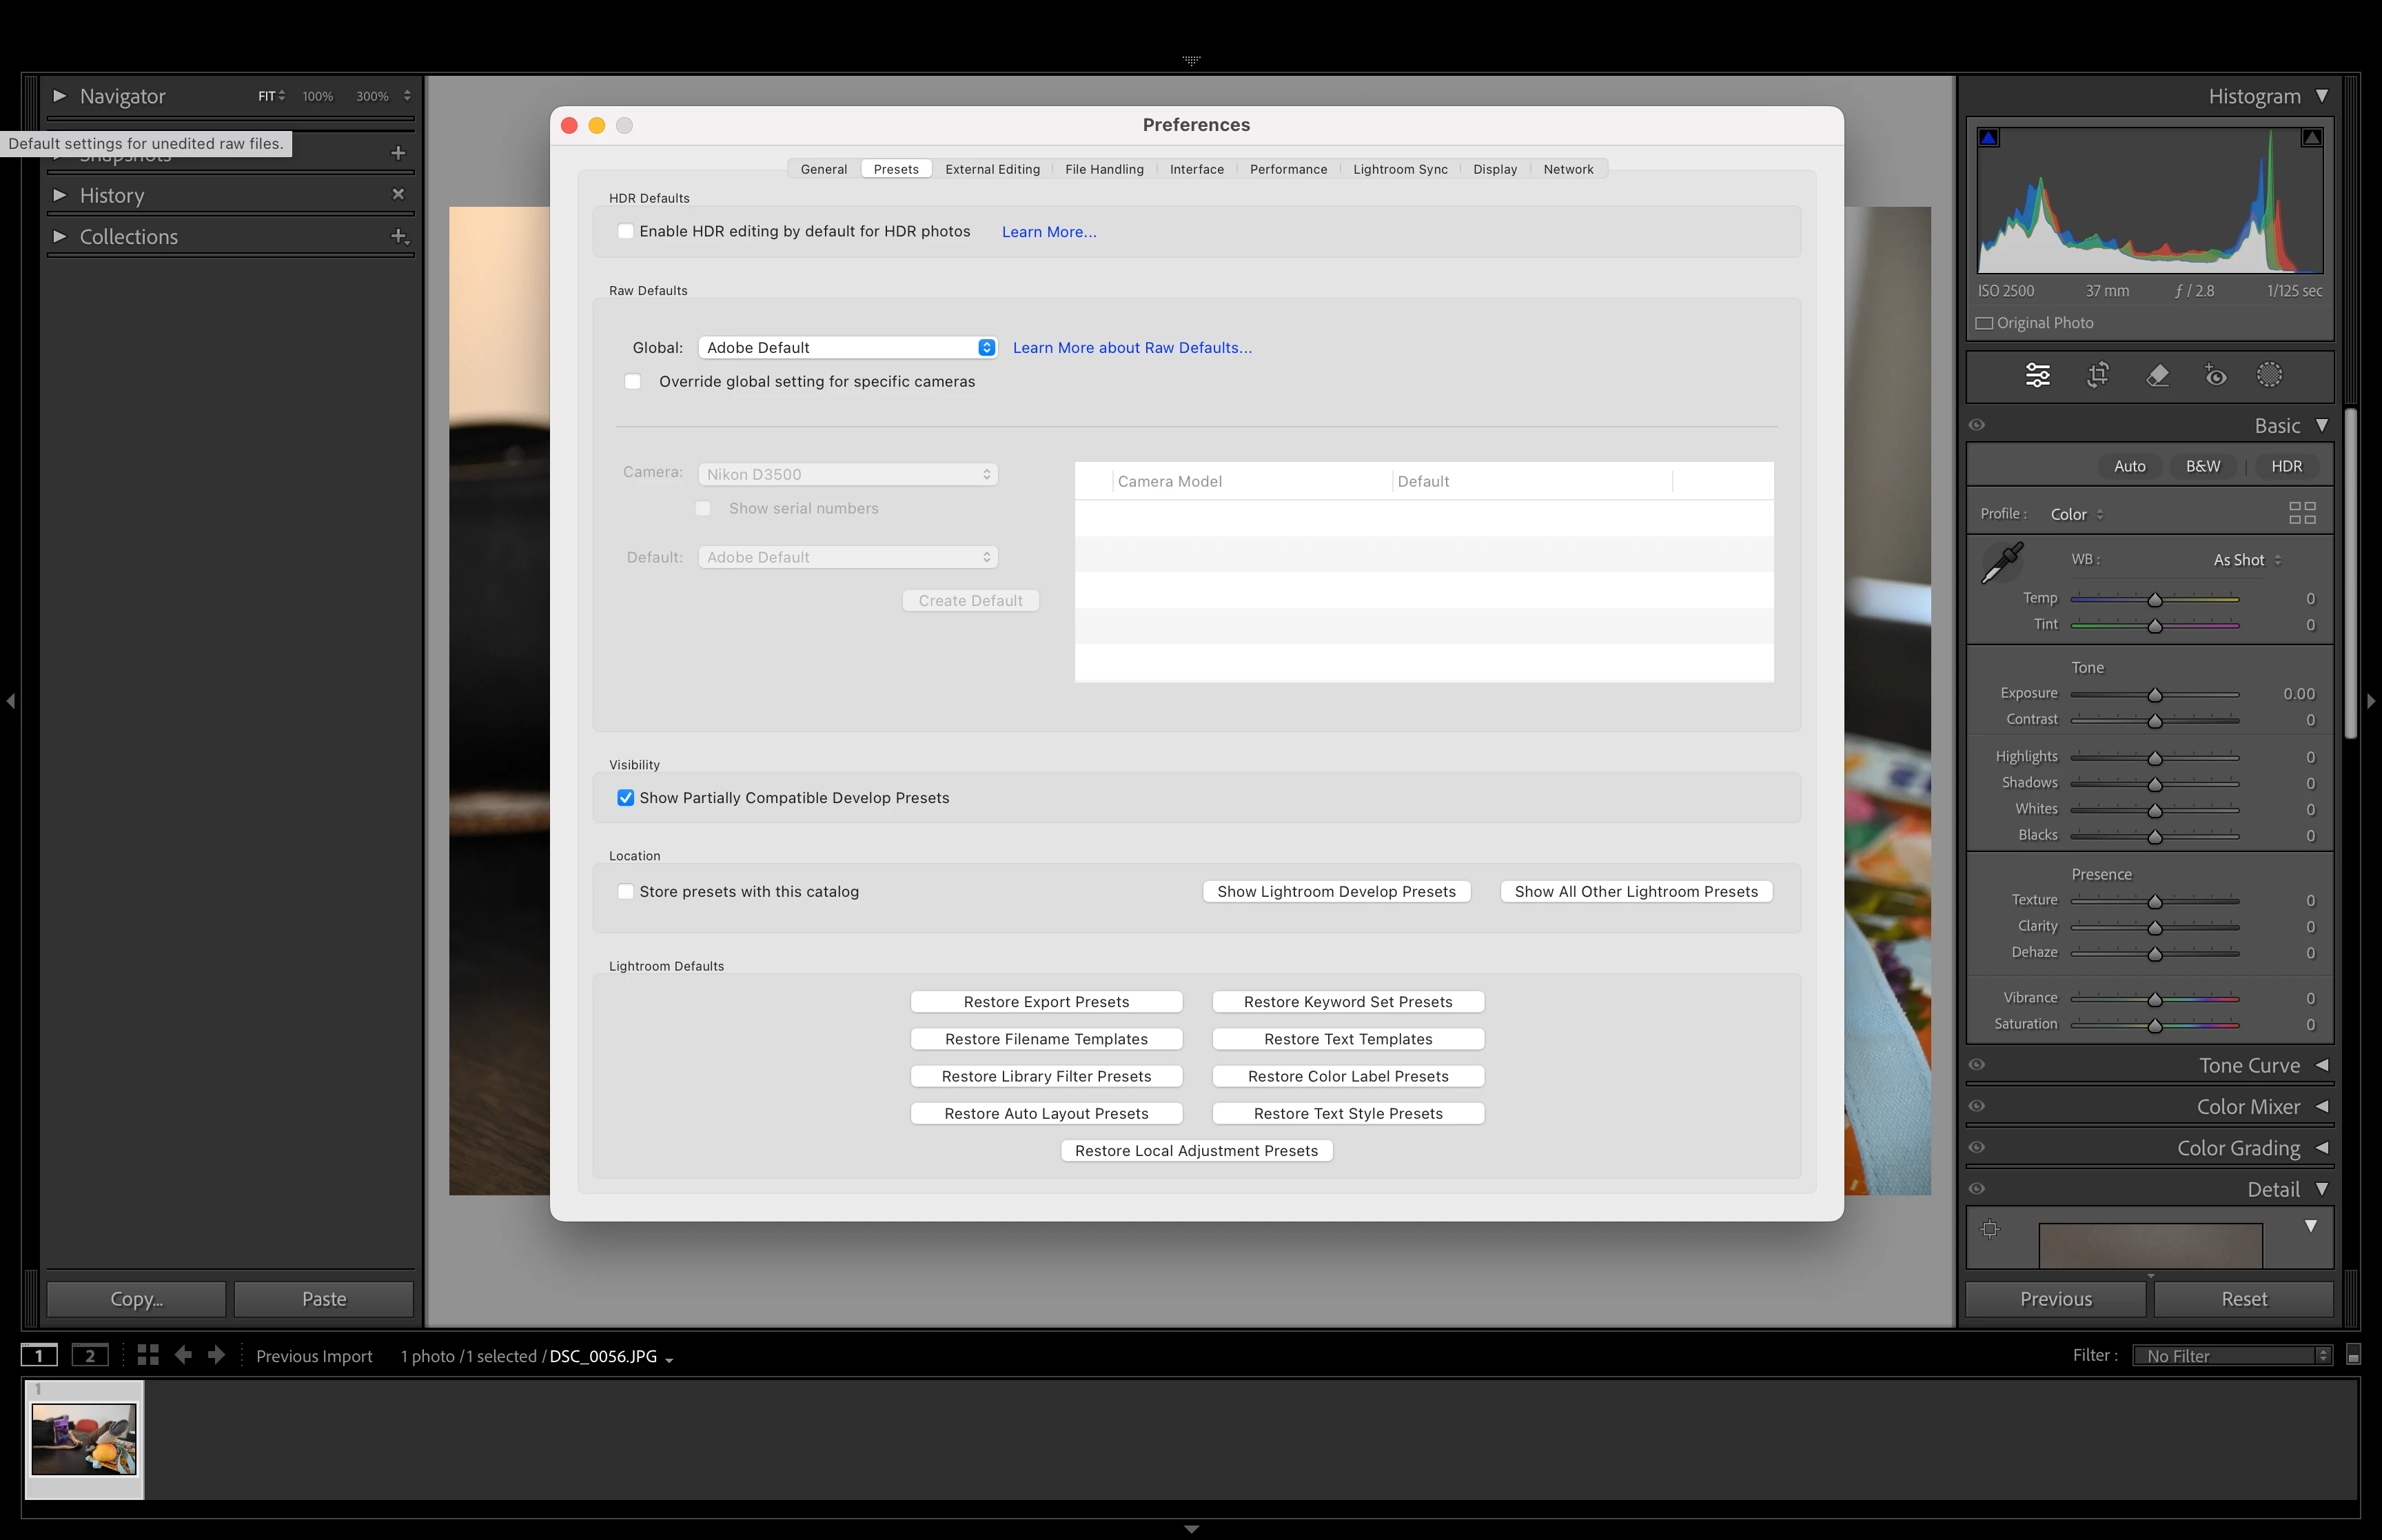Click Restore Export Presets button

click(x=1046, y=1002)
